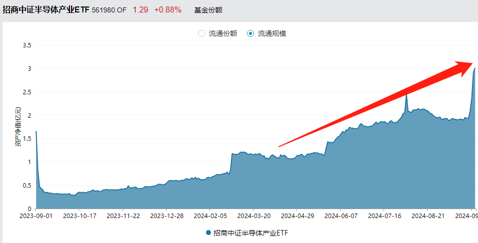Click the 2023-11-22 x-axis date label
Screen dimensions: 478x243
(x=122, y=216)
